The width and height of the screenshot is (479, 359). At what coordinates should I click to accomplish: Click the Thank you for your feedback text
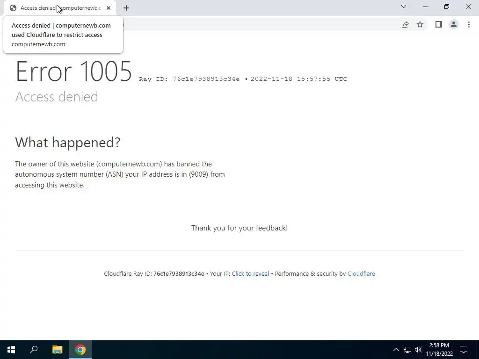239,228
